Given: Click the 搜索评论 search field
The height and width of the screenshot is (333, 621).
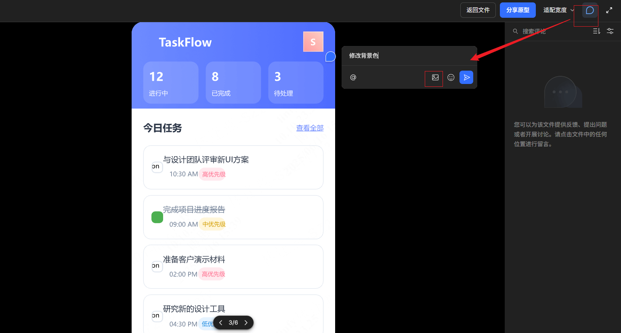Looking at the screenshot, I should tap(549, 31).
